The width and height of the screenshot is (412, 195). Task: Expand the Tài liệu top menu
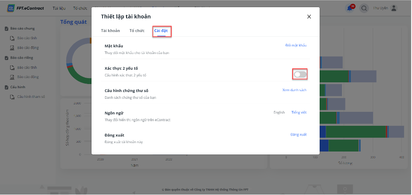(x=59, y=8)
